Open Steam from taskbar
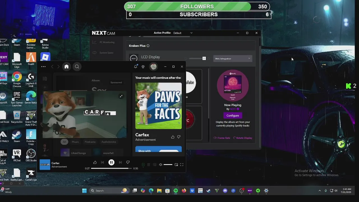359x202 pixels. click(208, 190)
